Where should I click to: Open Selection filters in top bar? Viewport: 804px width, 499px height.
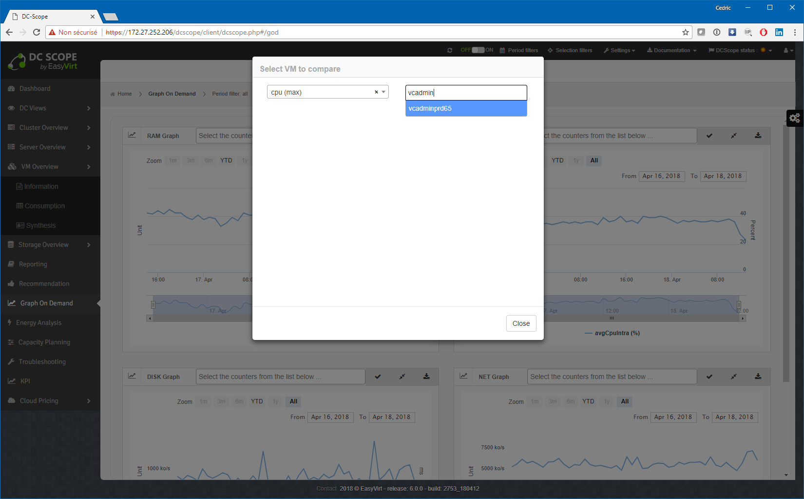click(570, 50)
